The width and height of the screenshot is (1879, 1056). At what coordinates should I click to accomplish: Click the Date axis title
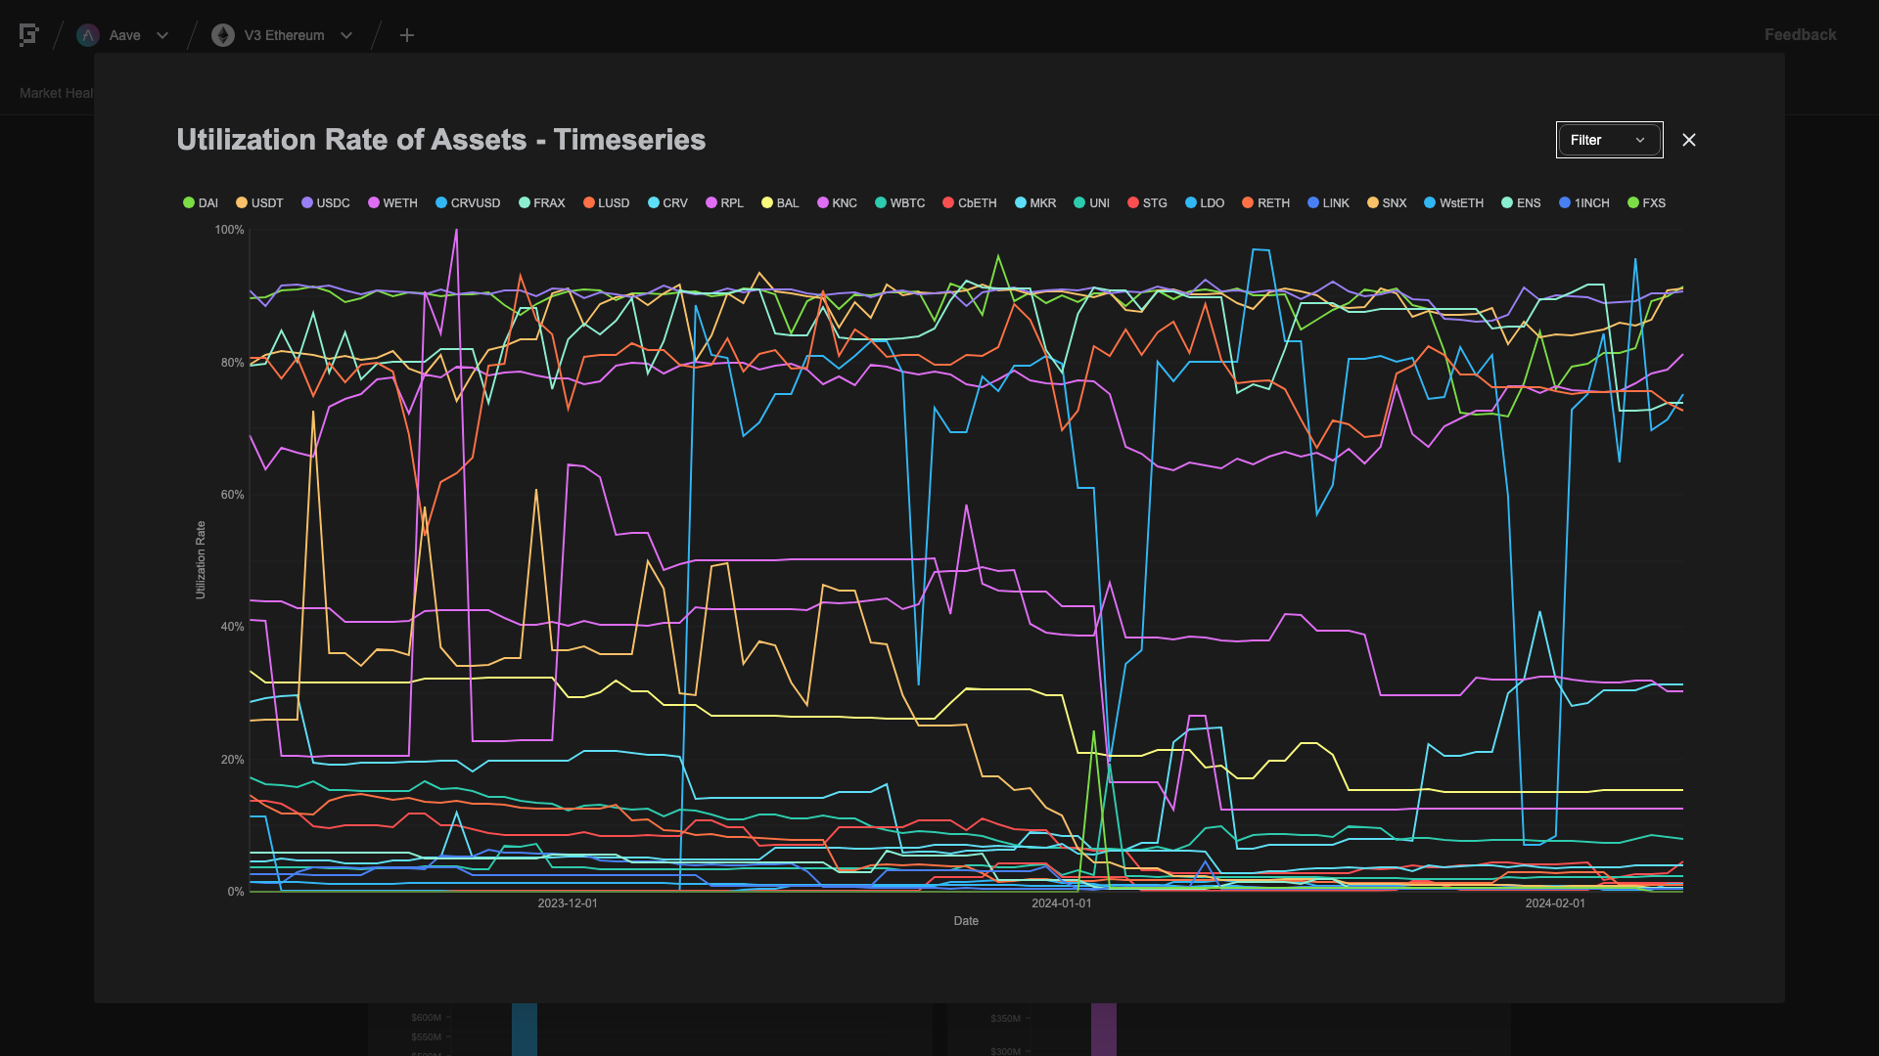click(966, 921)
